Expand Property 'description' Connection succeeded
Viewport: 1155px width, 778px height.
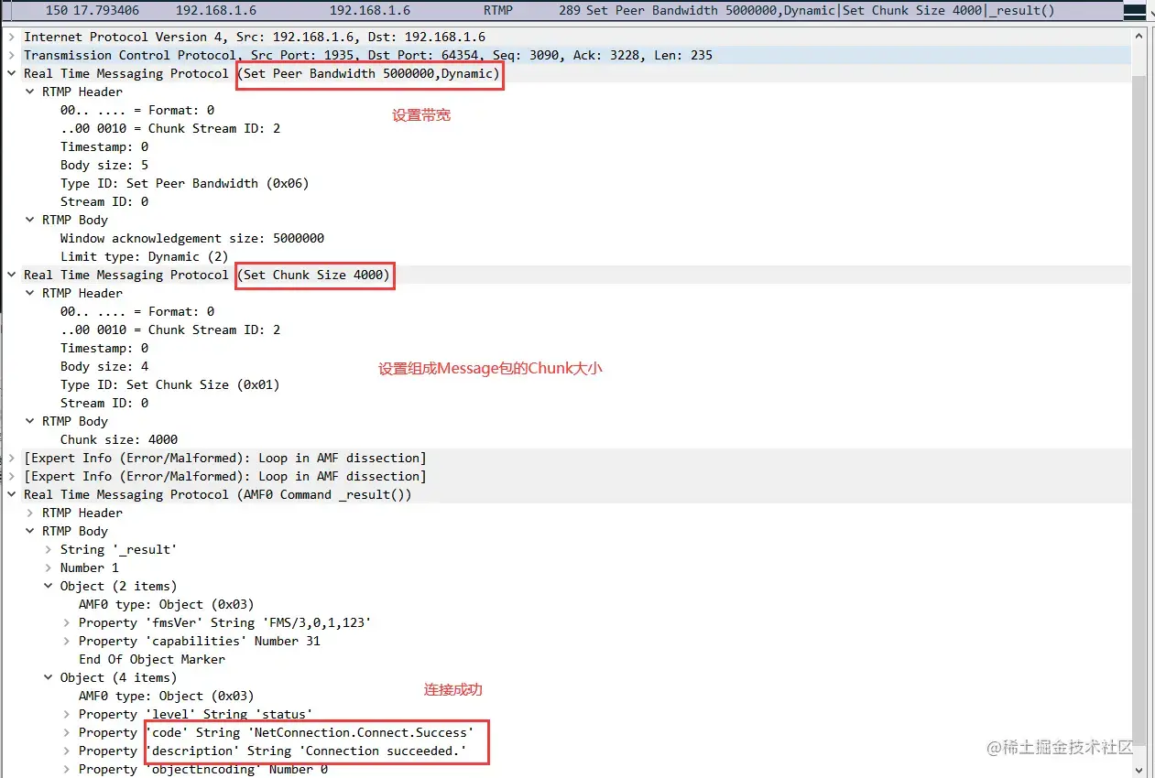tap(67, 751)
